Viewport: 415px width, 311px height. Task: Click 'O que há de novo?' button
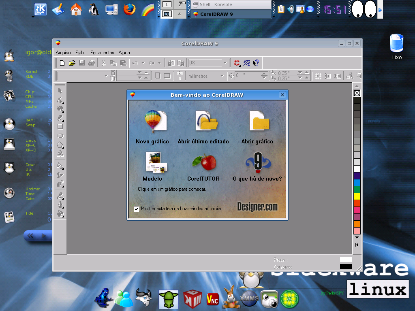257,166
